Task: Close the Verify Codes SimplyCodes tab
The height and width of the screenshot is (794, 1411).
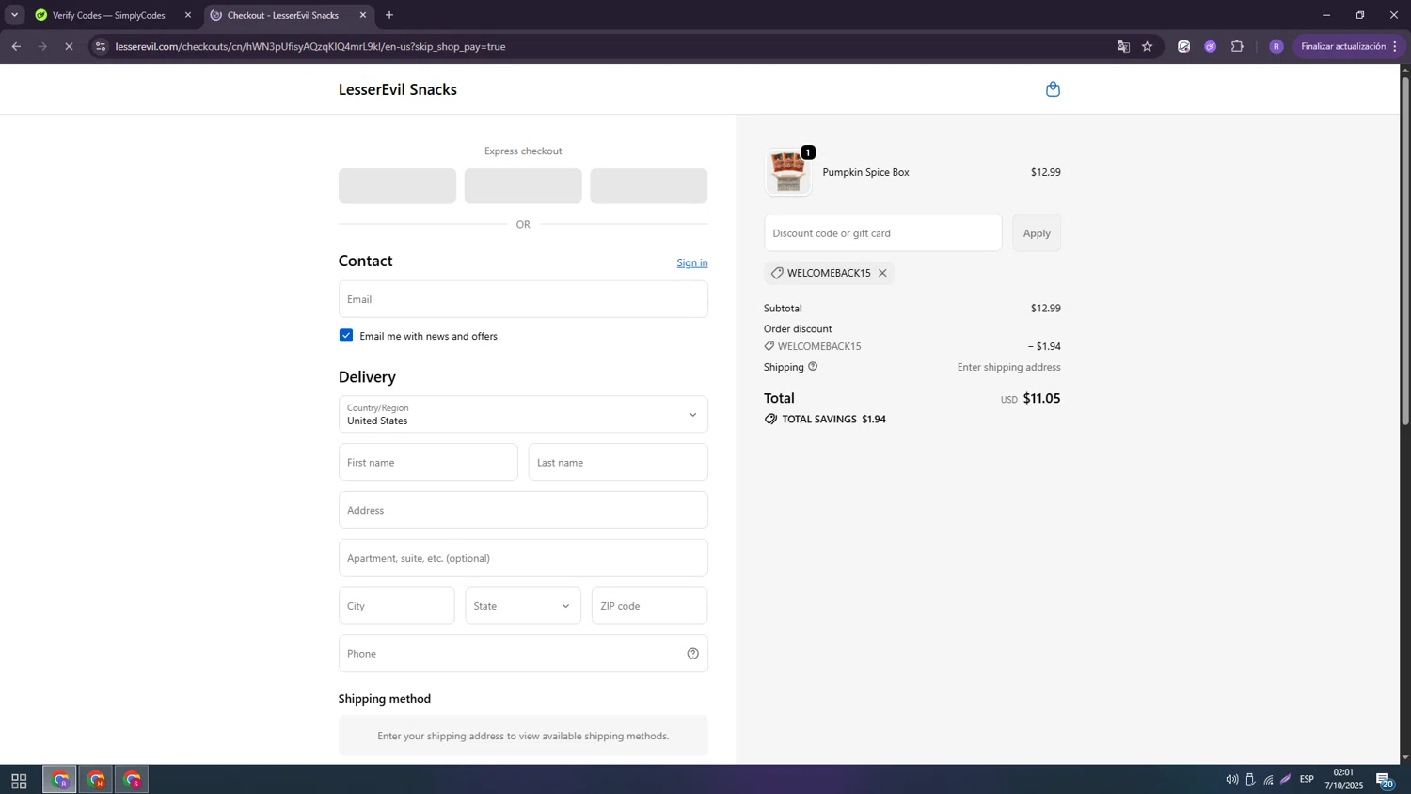Action: pyautogui.click(x=188, y=15)
